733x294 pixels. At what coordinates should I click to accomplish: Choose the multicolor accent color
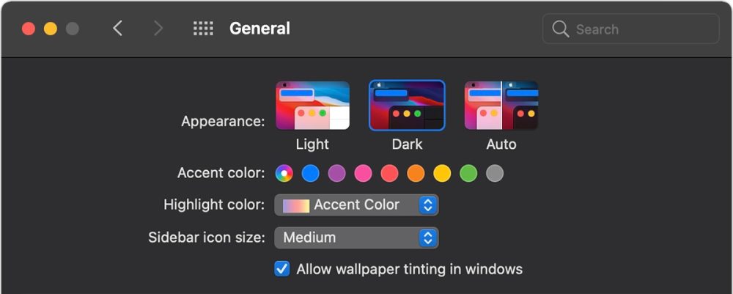tap(284, 174)
